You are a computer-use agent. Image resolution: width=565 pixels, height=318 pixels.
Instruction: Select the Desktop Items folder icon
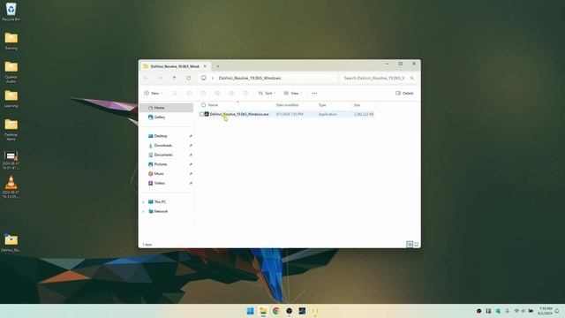click(x=11, y=129)
